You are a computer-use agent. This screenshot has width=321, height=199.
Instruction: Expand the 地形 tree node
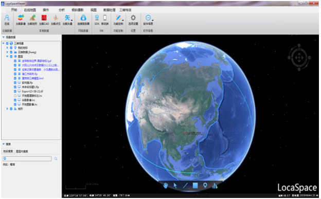7,108
